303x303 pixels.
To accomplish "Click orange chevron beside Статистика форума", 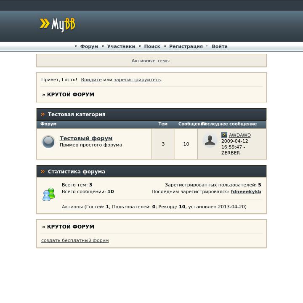I will click(x=43, y=172).
